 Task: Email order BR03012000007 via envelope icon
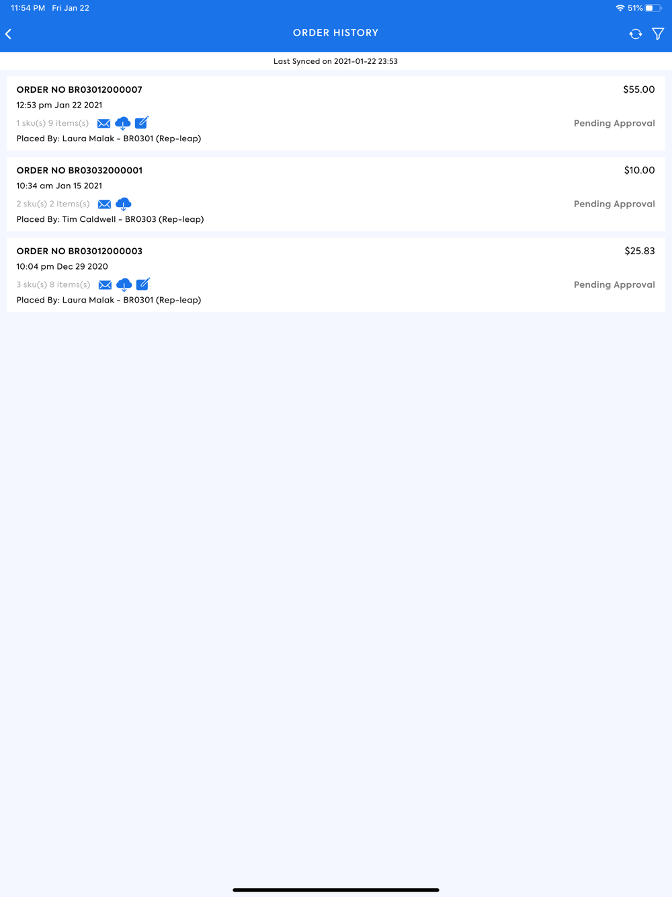click(103, 124)
